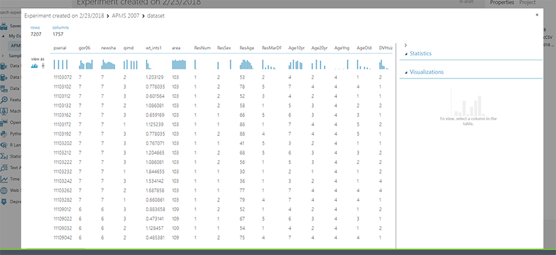The width and height of the screenshot is (556, 255).
Task: Open OpenCV modules icon in background sidebar
Action: click(x=5, y=123)
